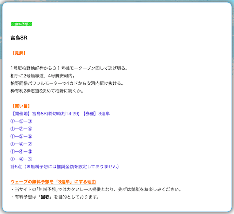Select the 宮島8R heading
This screenshot has height=214, width=234.
point(19,38)
